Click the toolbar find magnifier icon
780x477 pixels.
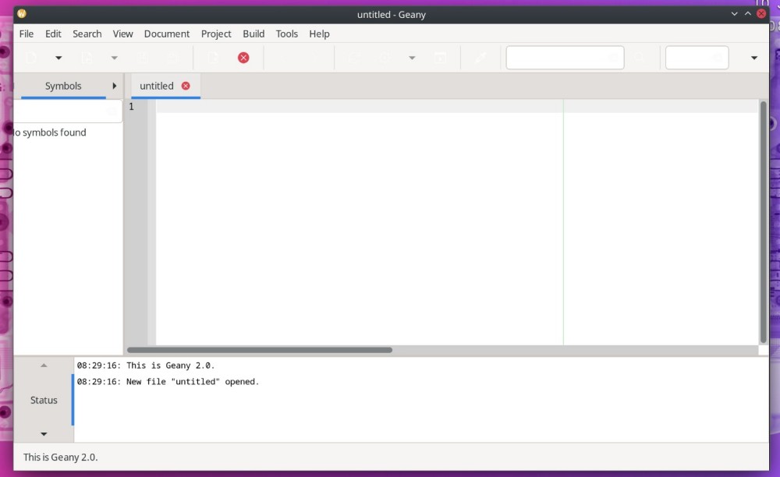click(640, 58)
